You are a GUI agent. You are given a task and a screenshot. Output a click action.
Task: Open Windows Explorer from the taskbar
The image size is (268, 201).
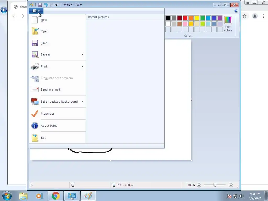tap(23, 196)
